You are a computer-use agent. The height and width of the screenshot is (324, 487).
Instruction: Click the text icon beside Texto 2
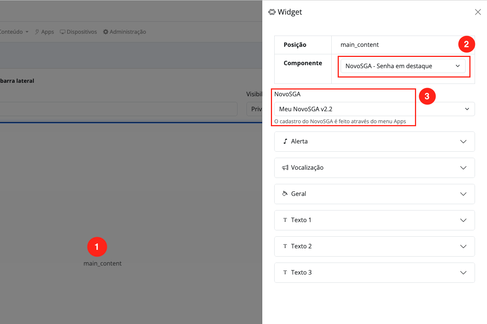click(x=285, y=246)
